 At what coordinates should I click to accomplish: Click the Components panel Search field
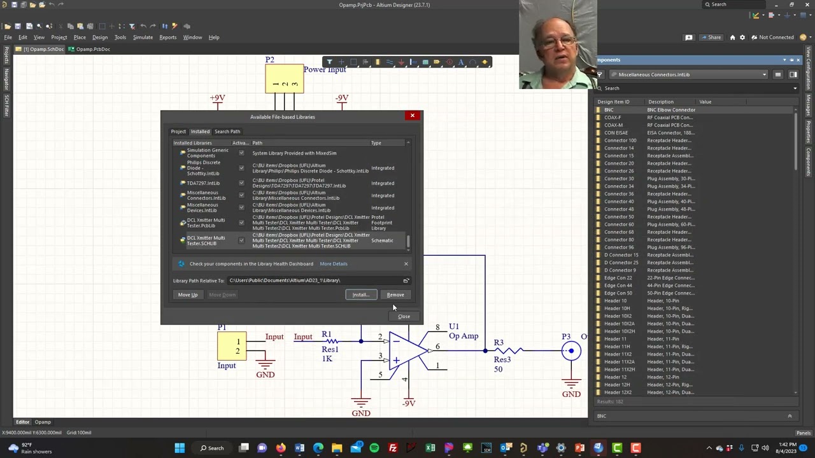(x=697, y=88)
